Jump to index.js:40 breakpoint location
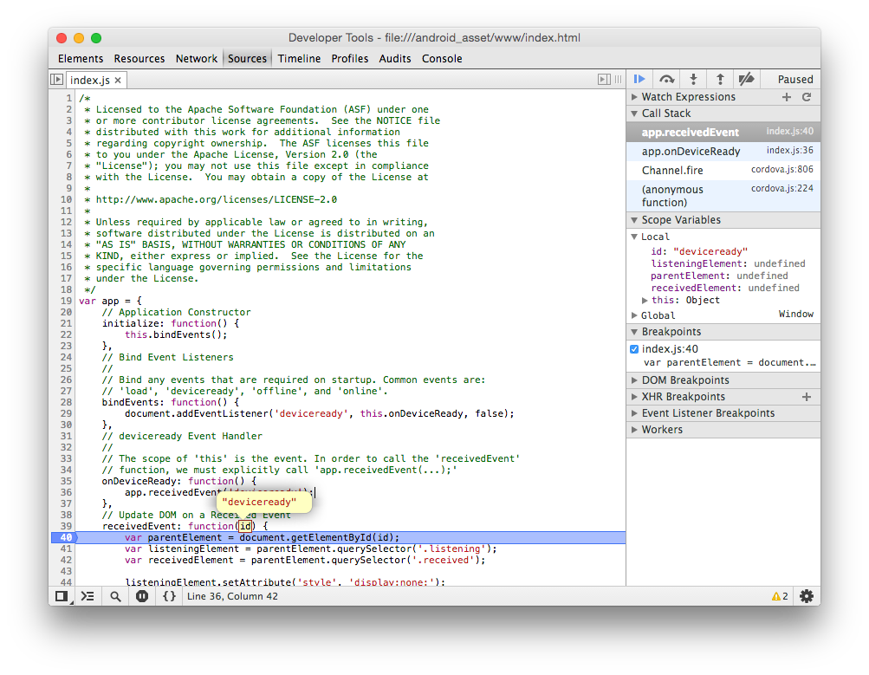Viewport: 869px width, 675px height. tap(670, 349)
